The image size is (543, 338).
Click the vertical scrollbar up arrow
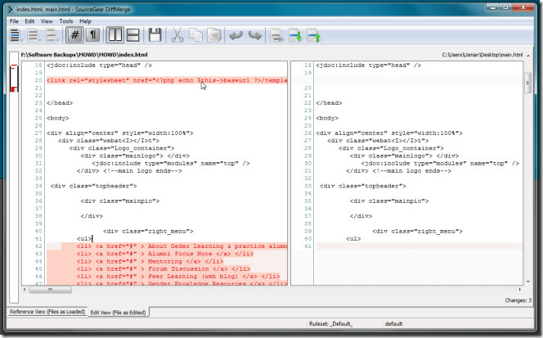tap(528, 56)
